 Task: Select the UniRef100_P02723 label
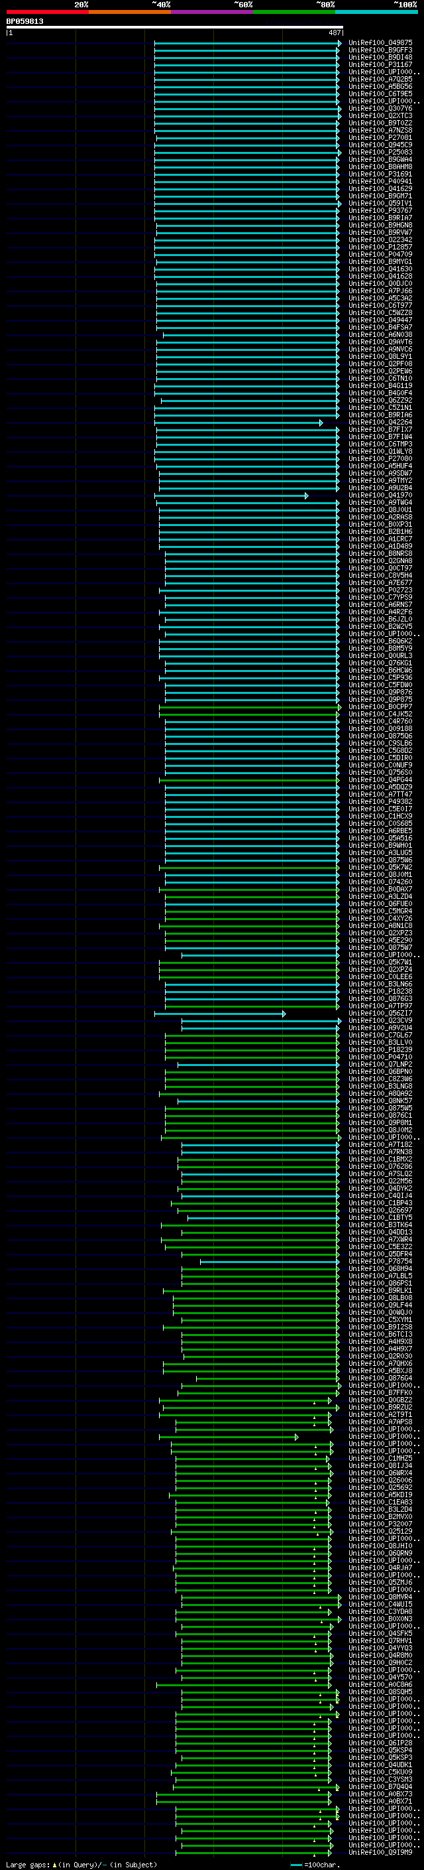380,590
